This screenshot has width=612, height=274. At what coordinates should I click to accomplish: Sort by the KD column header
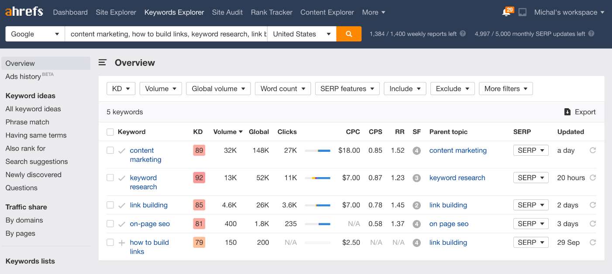coord(198,132)
